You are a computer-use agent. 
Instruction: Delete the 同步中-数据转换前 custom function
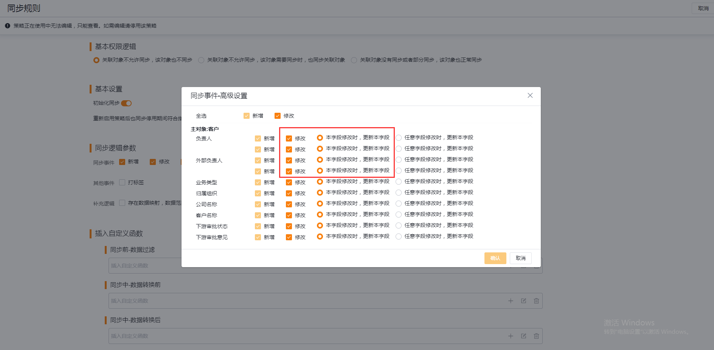(536, 300)
